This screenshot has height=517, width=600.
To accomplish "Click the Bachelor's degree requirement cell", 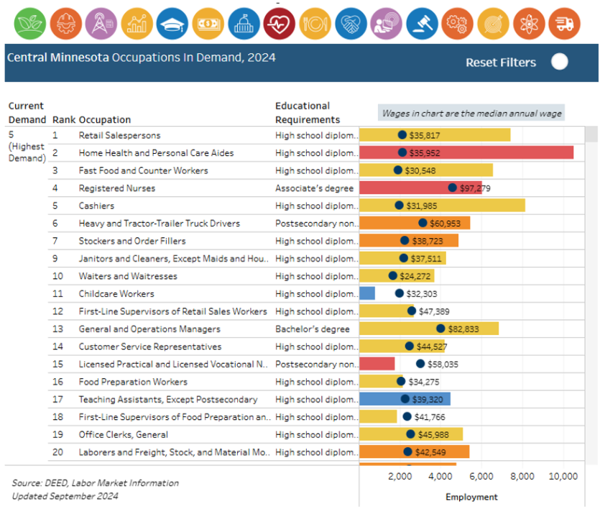I will 313,329.
